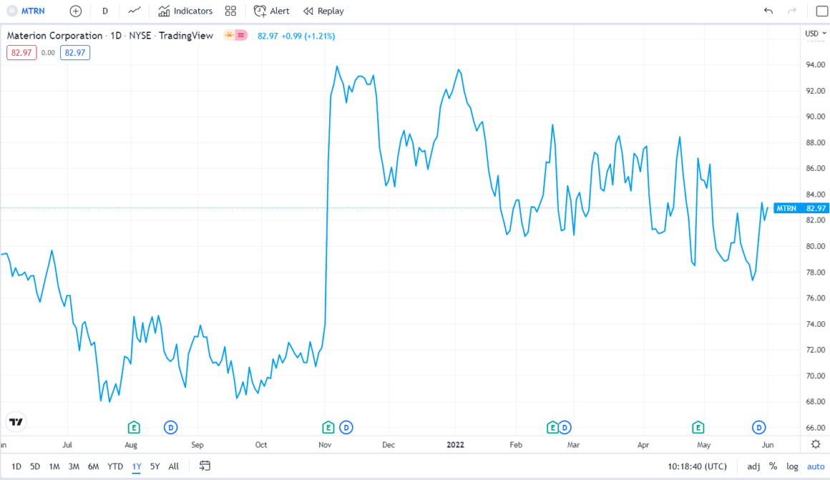Open go-to-date with the calendar icon
Screen dimensions: 830x480
coord(204,466)
